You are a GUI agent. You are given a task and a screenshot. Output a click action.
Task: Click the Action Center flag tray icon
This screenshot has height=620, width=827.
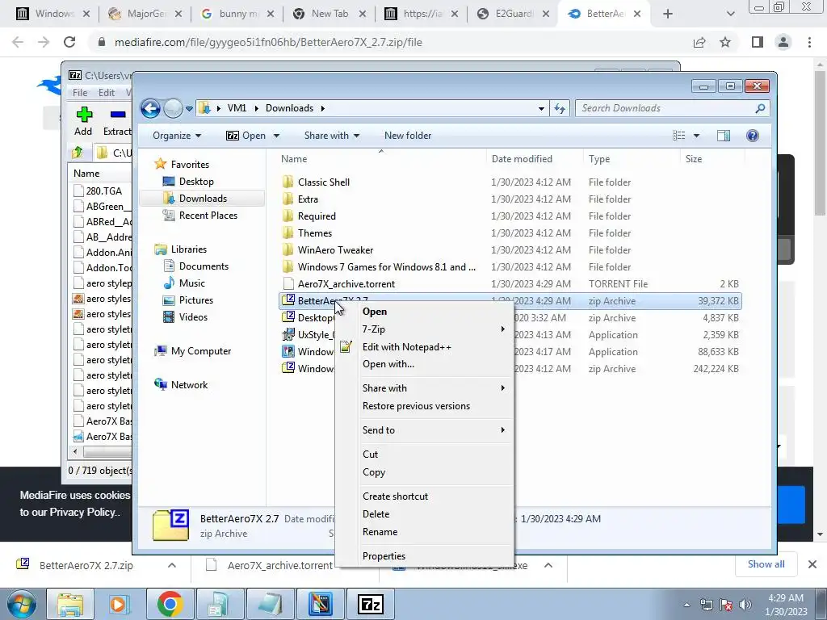coord(726,605)
